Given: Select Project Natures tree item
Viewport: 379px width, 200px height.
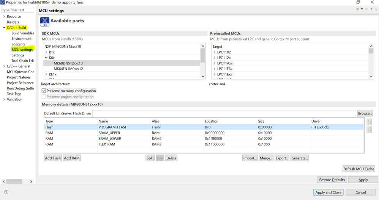Looking at the screenshot, I should 19,77.
